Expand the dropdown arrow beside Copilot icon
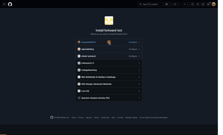 point(170,4)
